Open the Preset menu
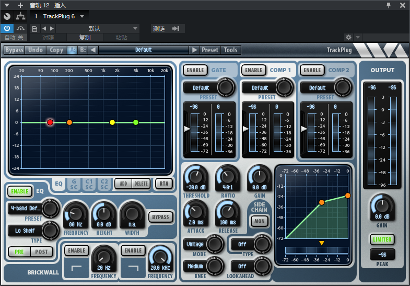Viewport: 410px width, 286px height. [210, 50]
